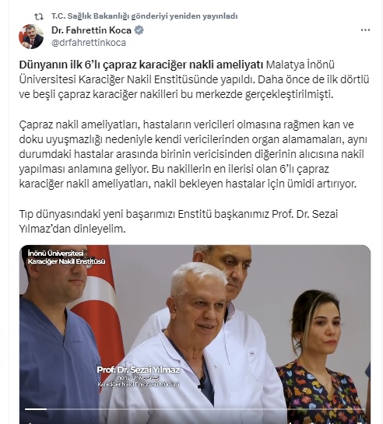Click the 'Karaciğer Nakil Enstitüsü Müdürü' subtitle line
383x424 pixels.
pyautogui.click(x=139, y=384)
